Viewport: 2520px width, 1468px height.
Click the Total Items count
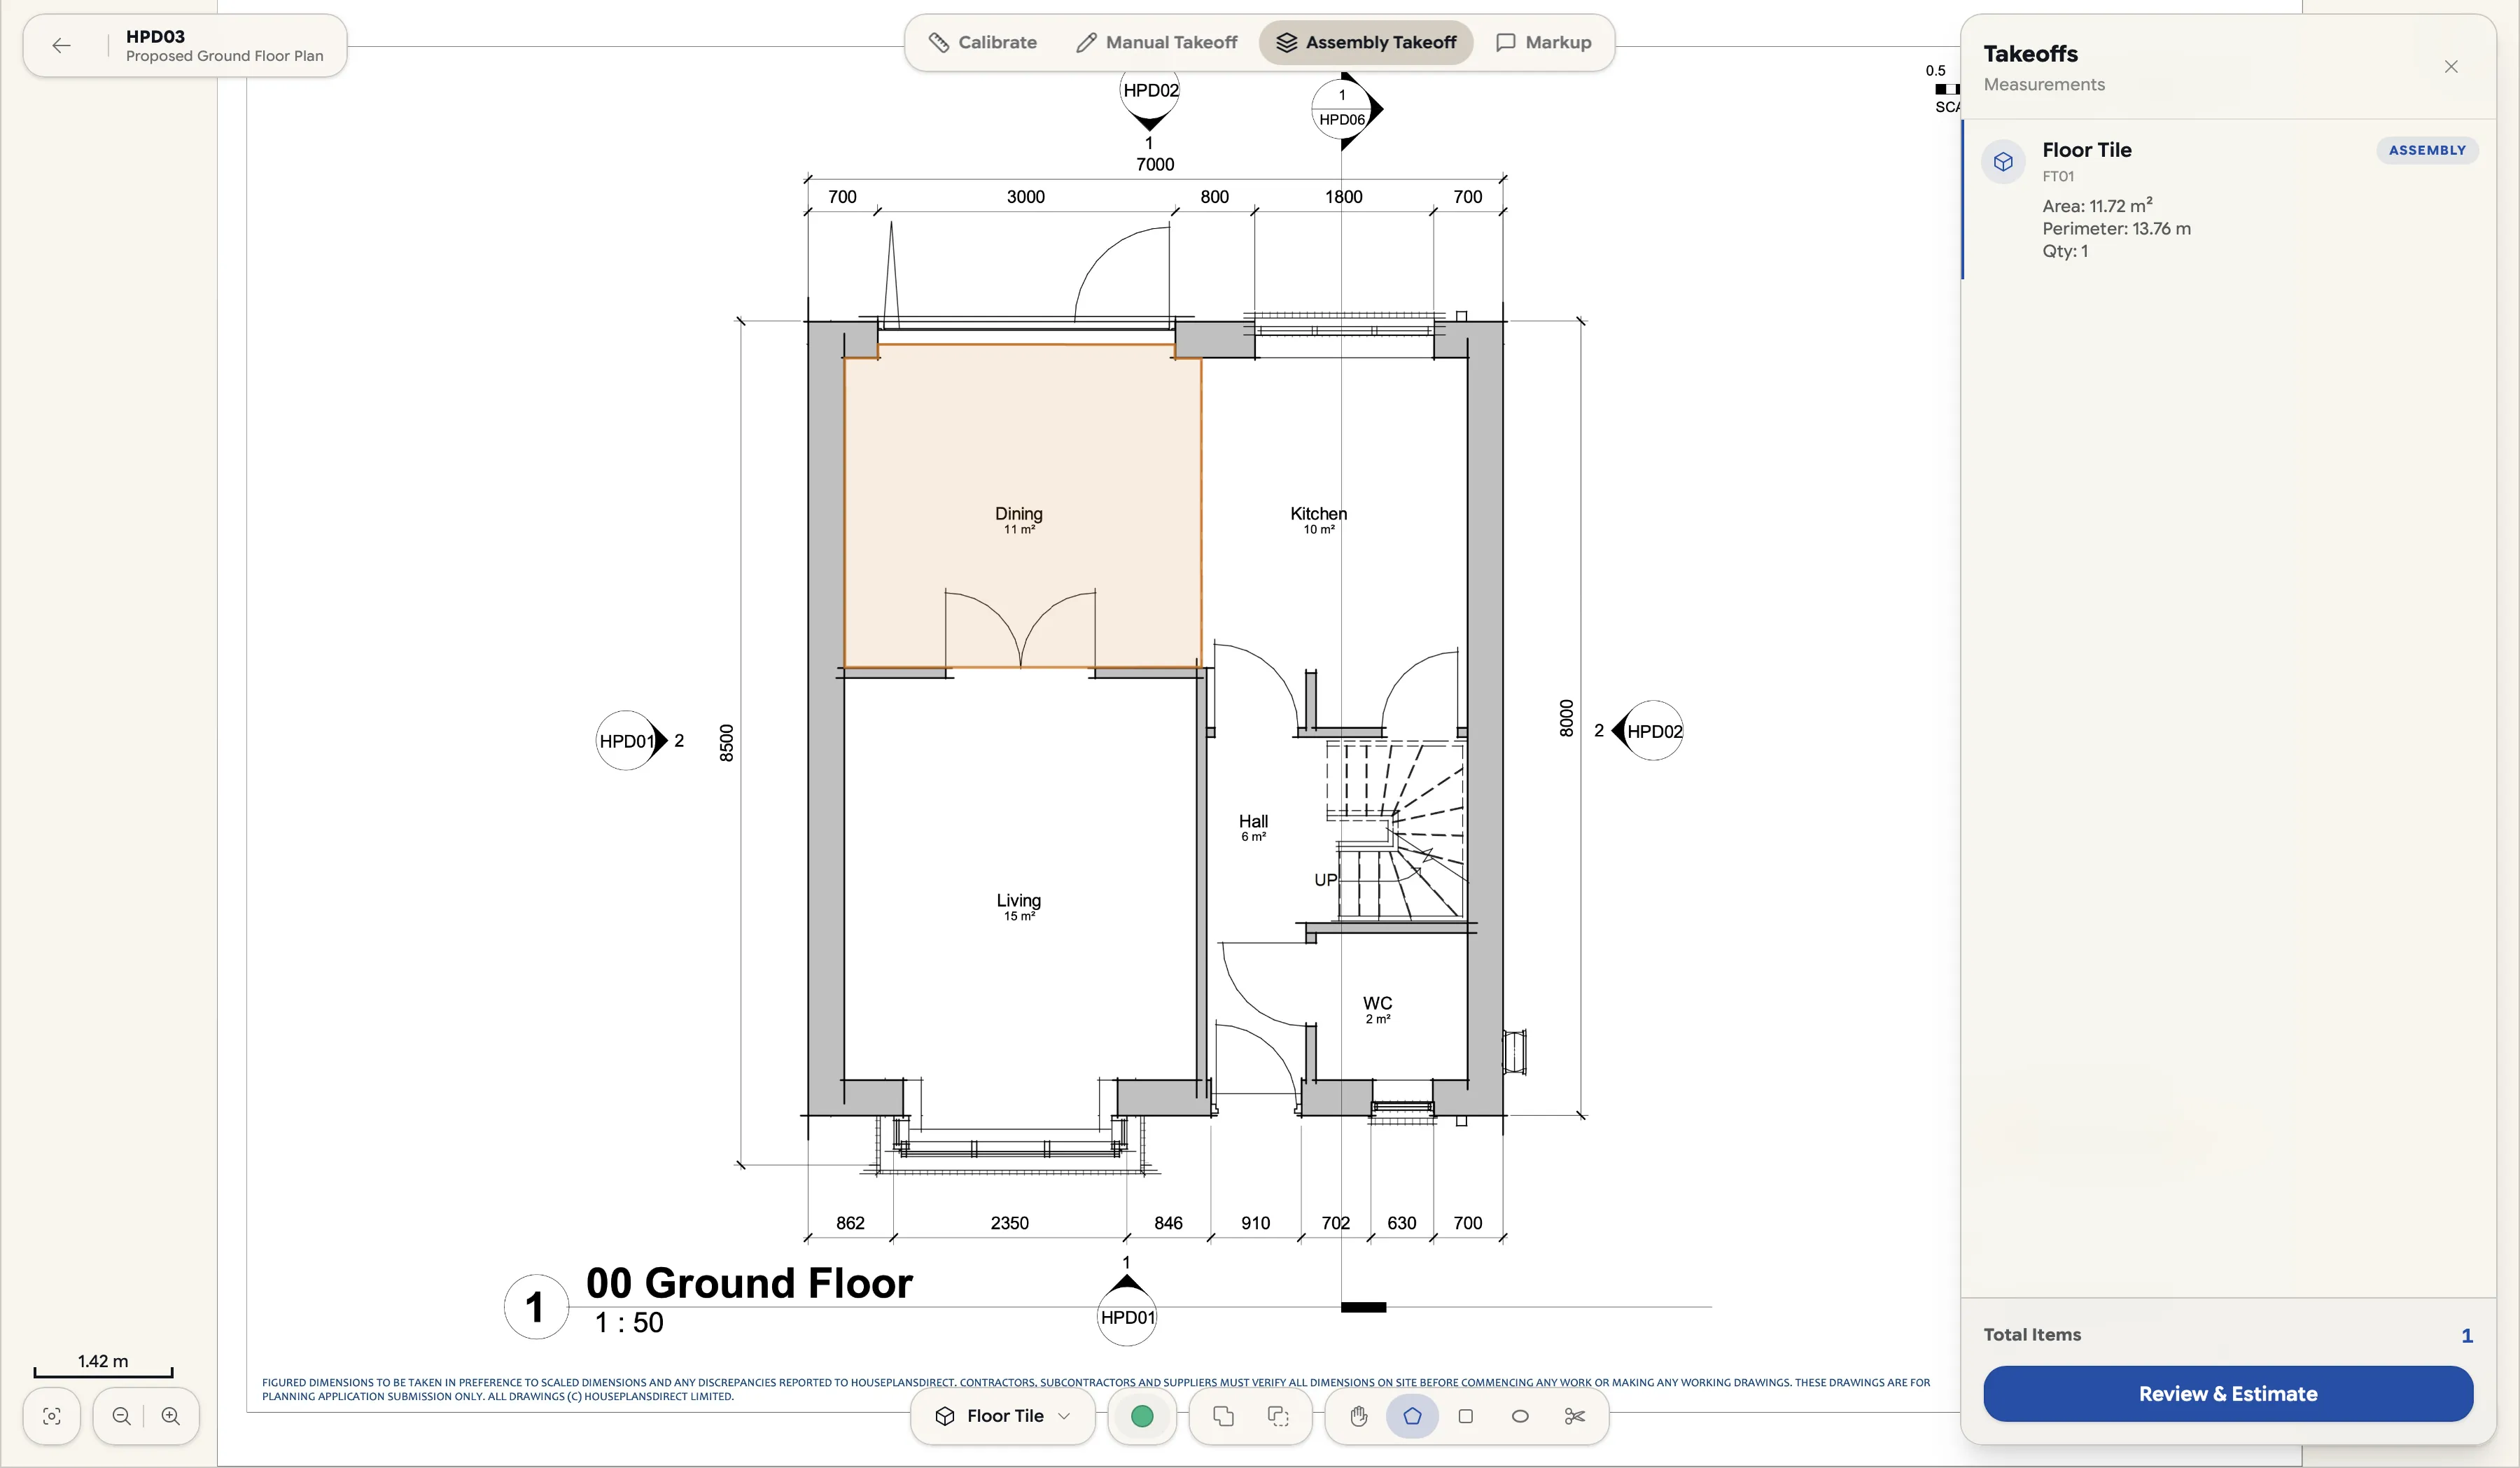2467,1335
